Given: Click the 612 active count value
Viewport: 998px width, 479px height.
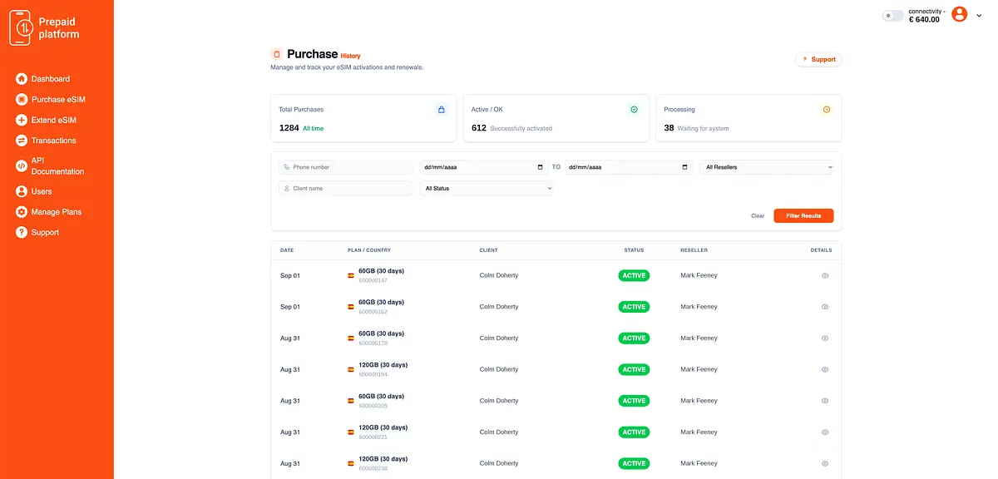Looking at the screenshot, I should (479, 128).
